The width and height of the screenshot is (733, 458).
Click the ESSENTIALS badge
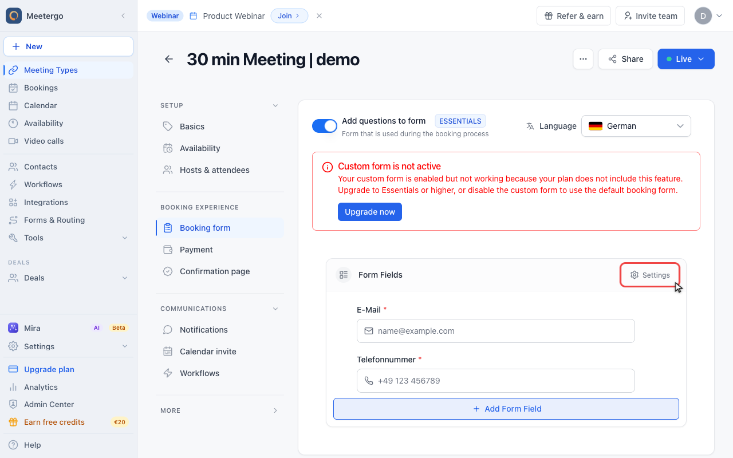point(460,121)
